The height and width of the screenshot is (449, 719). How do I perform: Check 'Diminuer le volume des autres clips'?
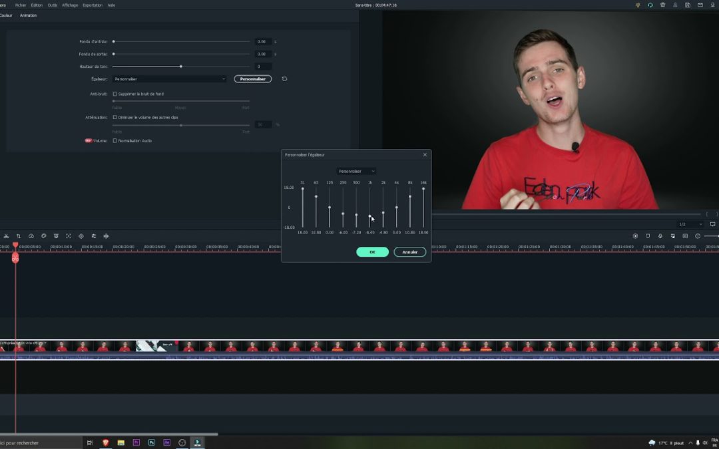click(x=115, y=117)
